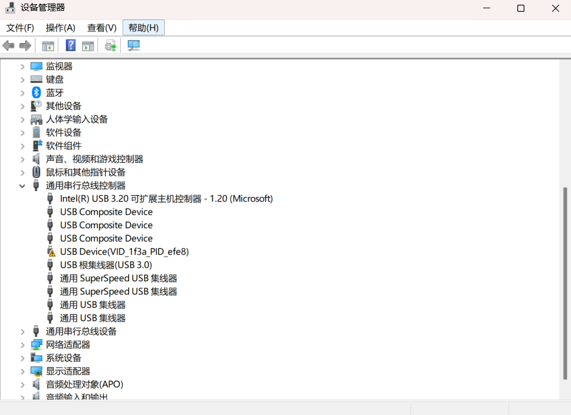Select Intel(R) USB 3.20 可扩展主机控制器 device
Screen dimensions: 571x415
[166, 199]
